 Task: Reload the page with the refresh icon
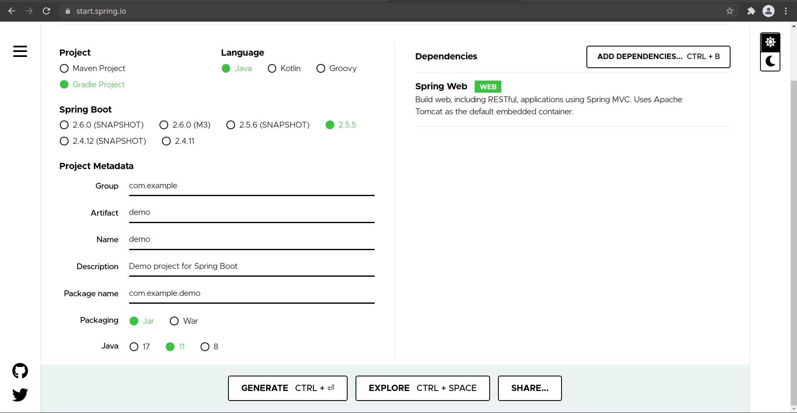[47, 11]
